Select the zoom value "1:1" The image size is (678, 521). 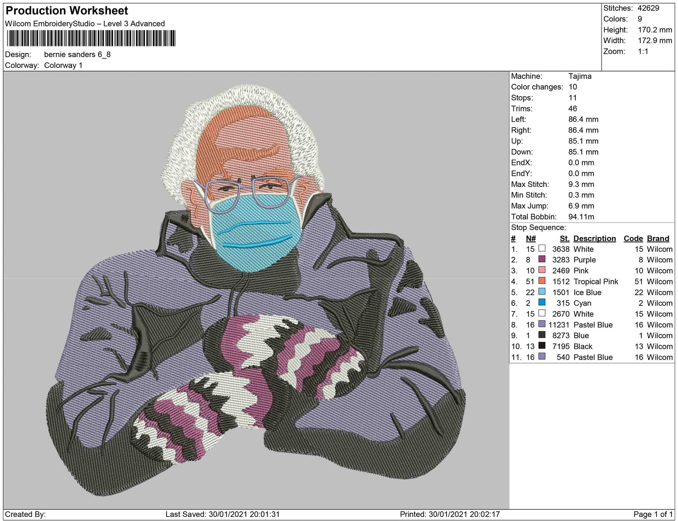[643, 51]
